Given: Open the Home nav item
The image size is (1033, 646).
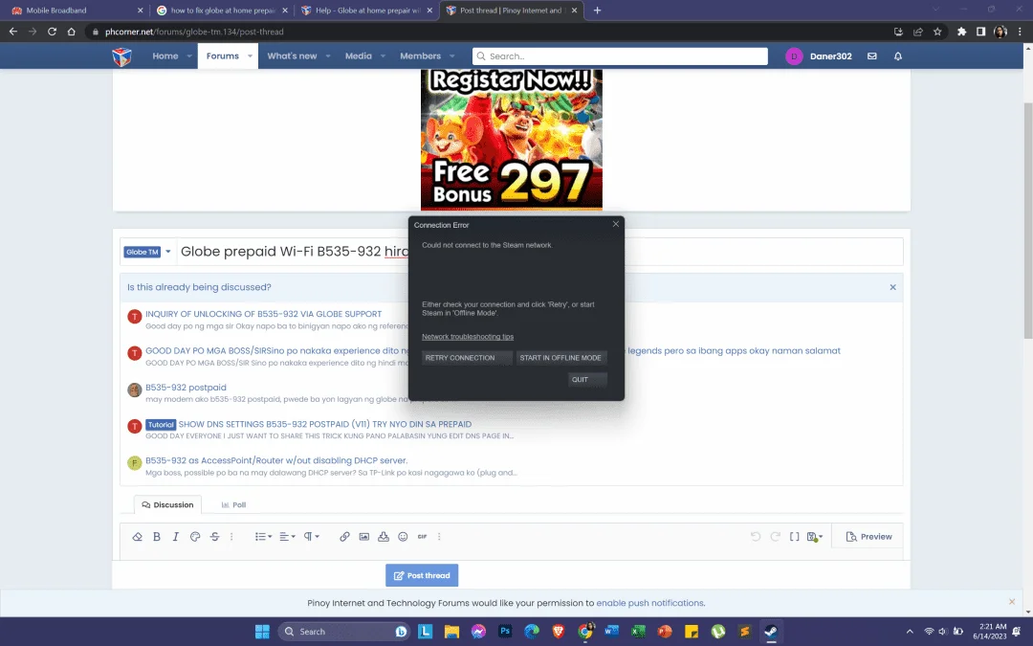Looking at the screenshot, I should 165,56.
